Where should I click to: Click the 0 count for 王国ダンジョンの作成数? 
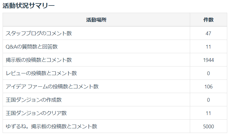(208, 100)
